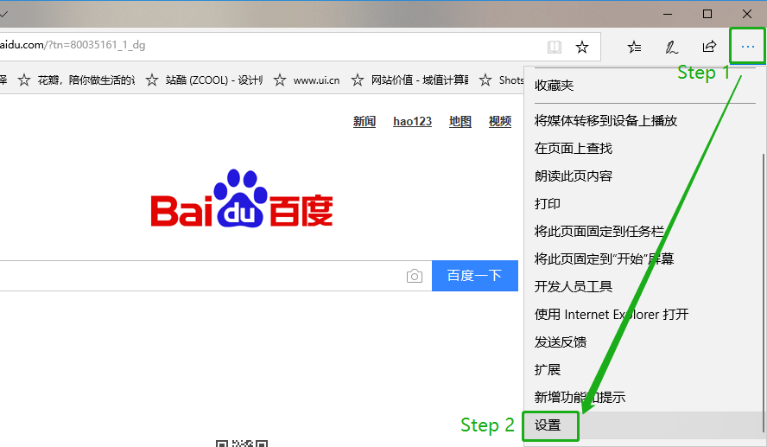Viewport: 767px width, 447px height.
Task: Select 开发人员工具 menu item
Action: pos(643,286)
